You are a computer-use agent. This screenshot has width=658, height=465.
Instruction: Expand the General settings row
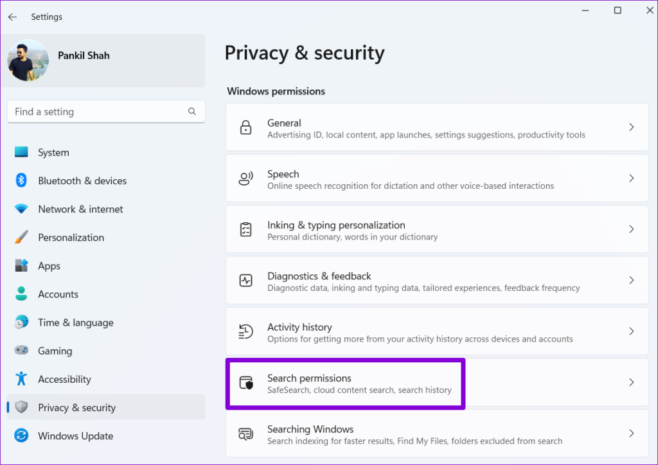pos(630,127)
